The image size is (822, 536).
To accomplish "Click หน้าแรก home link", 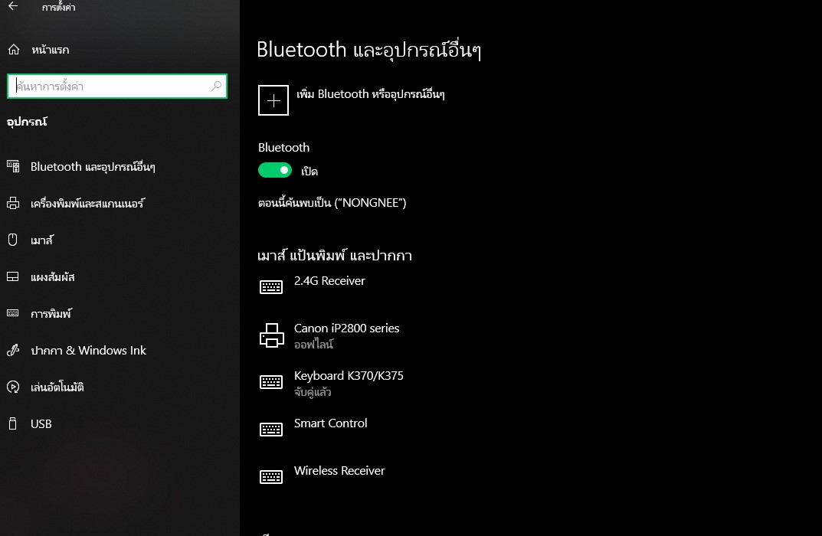I will (x=51, y=50).
